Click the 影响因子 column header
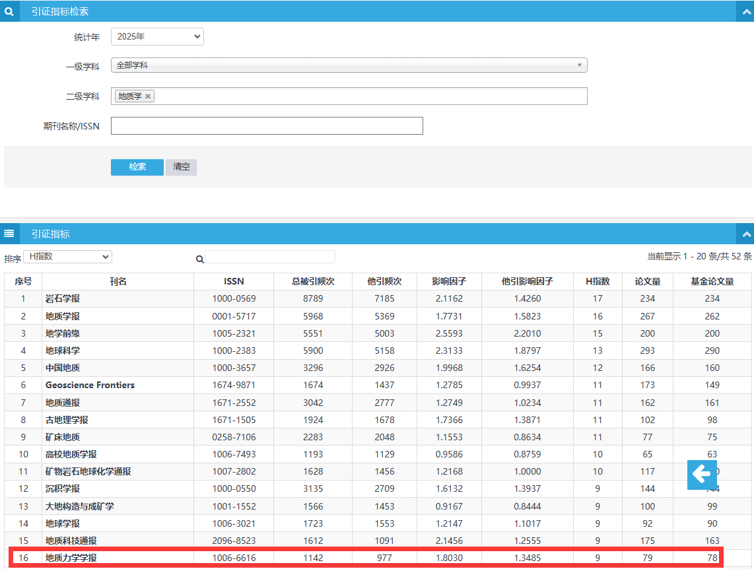The width and height of the screenshot is (754, 569). tap(449, 281)
